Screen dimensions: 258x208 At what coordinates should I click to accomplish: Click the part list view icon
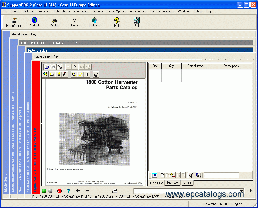154,175
